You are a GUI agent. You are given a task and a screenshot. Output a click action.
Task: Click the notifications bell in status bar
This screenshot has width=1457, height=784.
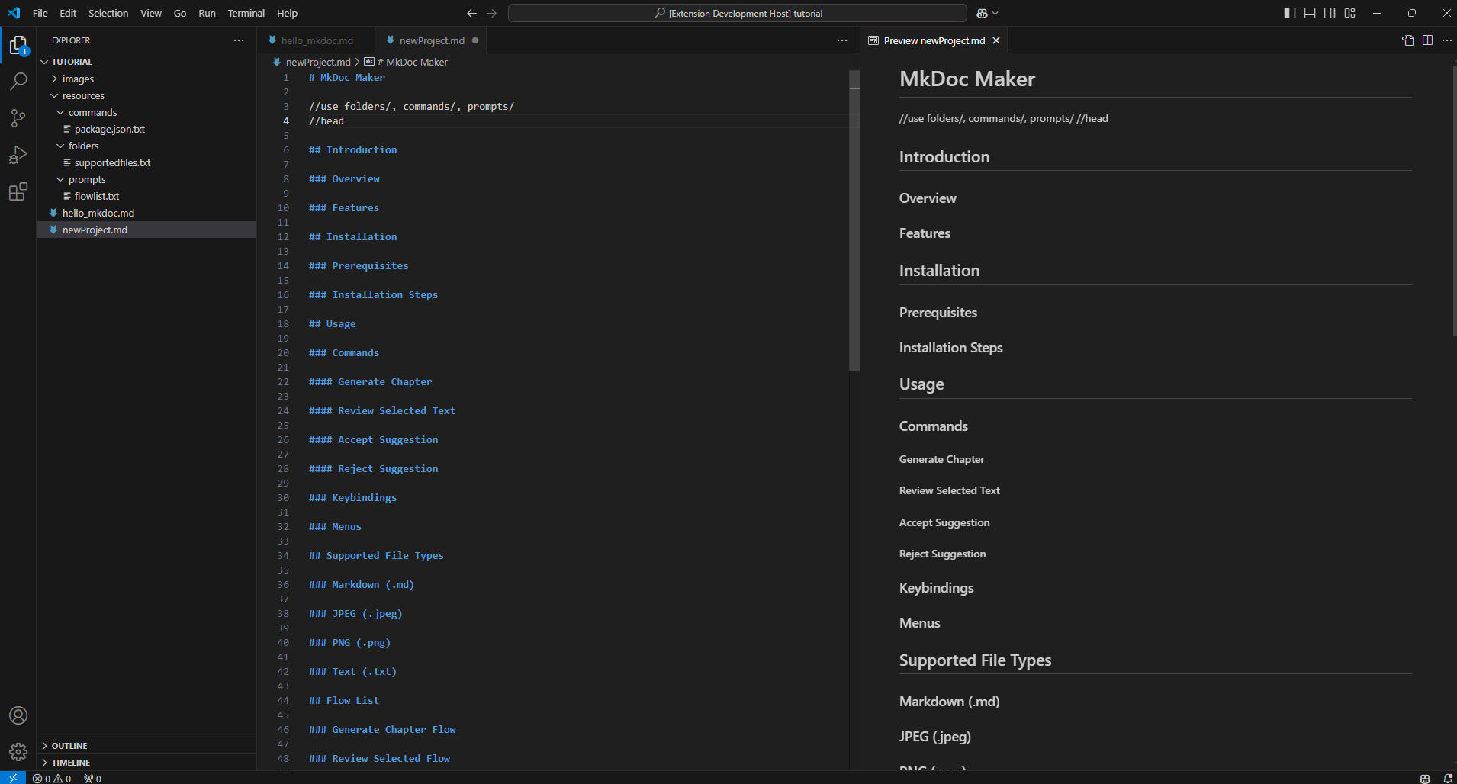[1447, 779]
